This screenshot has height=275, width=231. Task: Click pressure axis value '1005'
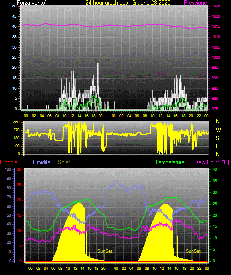(x=216, y=47)
